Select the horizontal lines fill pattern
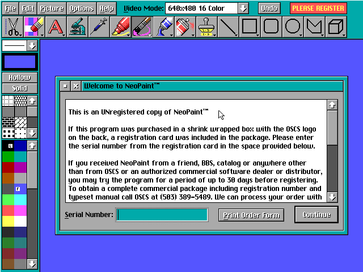 (x=9, y=112)
